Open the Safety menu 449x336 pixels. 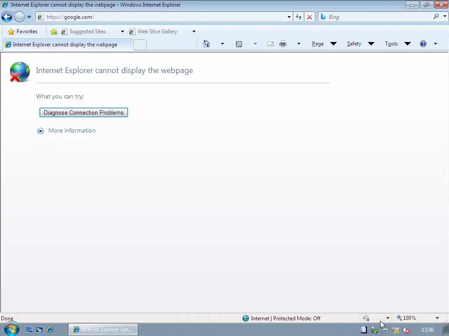point(360,44)
